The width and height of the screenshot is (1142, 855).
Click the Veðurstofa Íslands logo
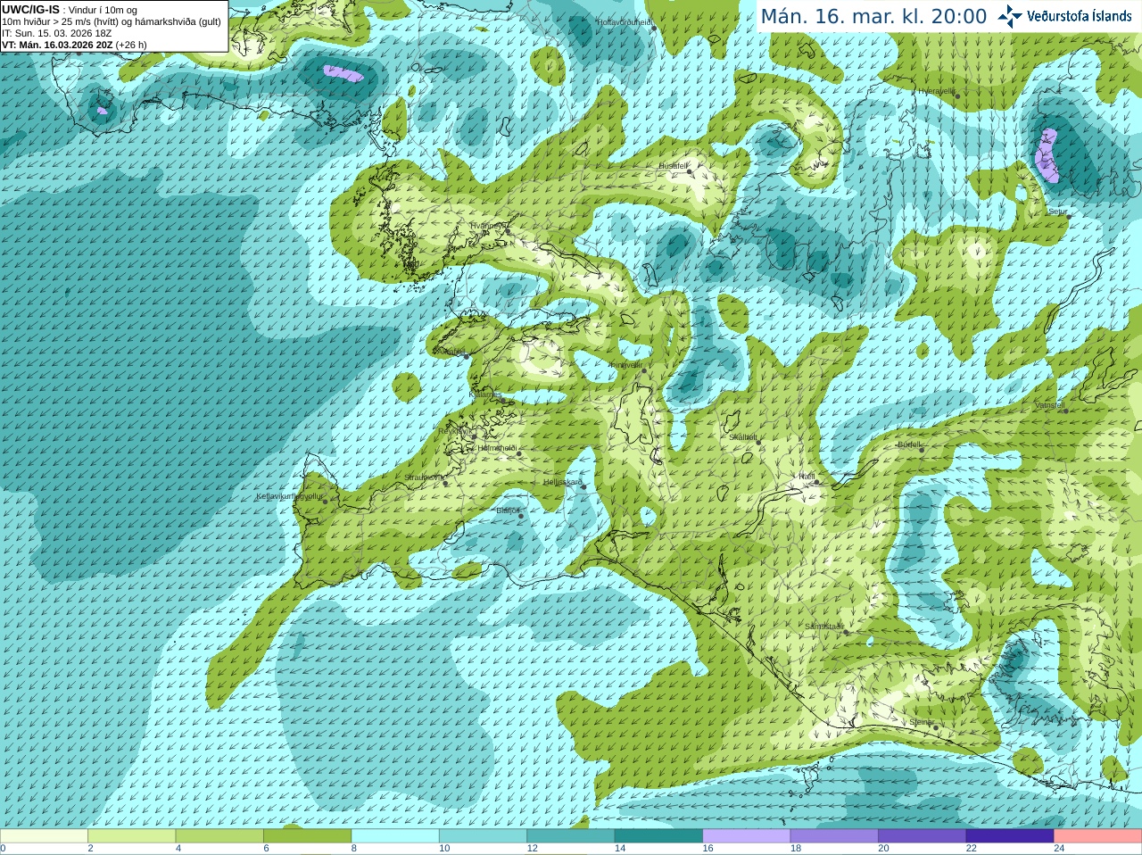click(x=1064, y=16)
